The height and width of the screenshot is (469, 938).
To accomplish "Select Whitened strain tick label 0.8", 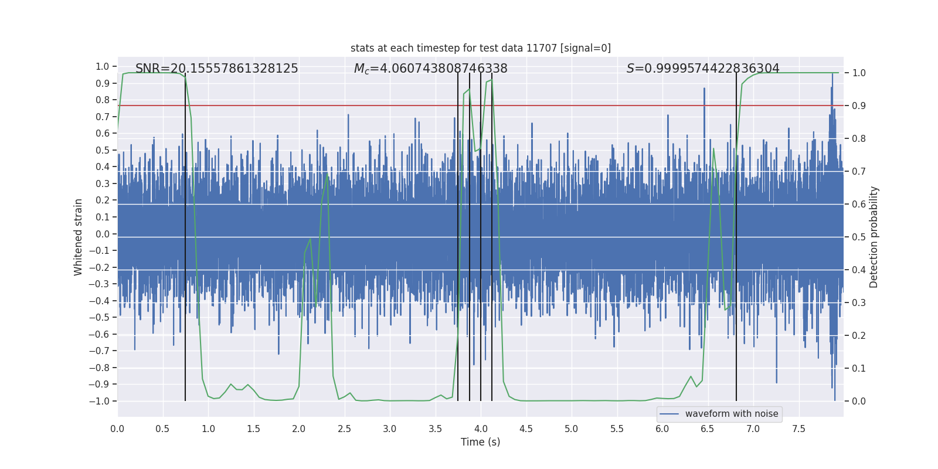I will (103, 100).
